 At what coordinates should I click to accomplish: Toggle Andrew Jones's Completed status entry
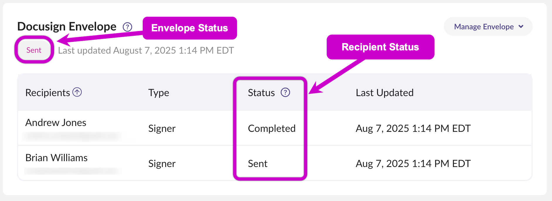271,128
